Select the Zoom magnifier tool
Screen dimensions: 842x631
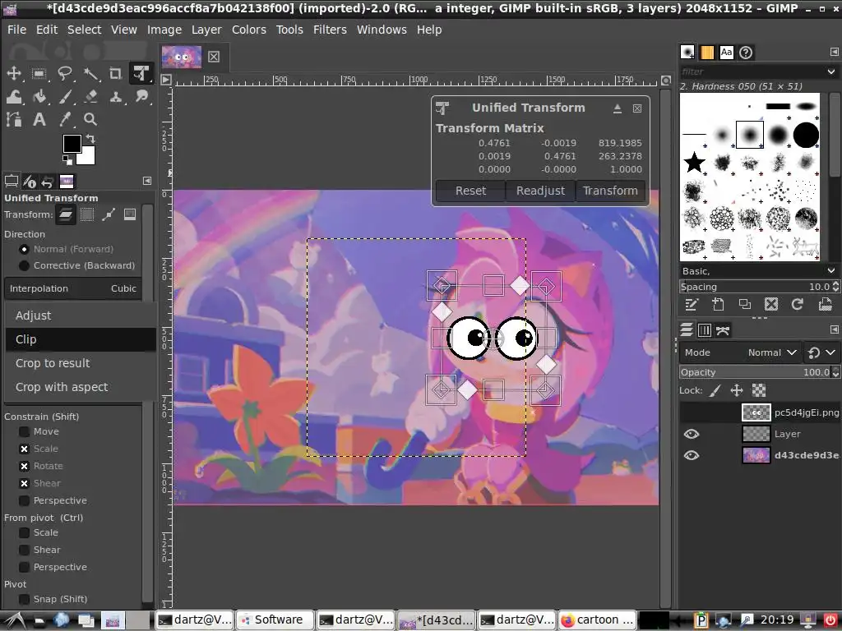[x=90, y=119]
